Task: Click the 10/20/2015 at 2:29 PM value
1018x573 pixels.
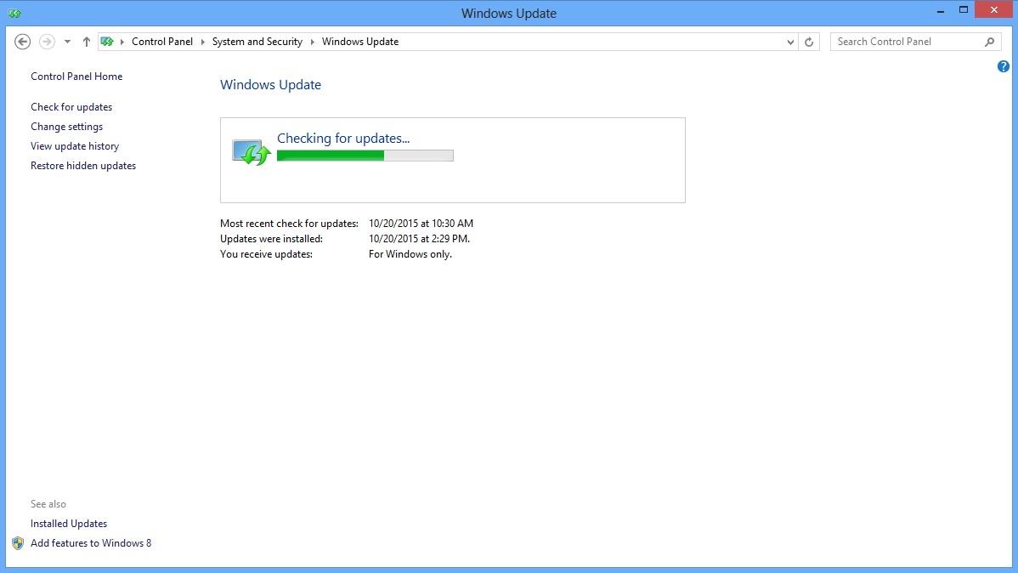Action: (420, 238)
